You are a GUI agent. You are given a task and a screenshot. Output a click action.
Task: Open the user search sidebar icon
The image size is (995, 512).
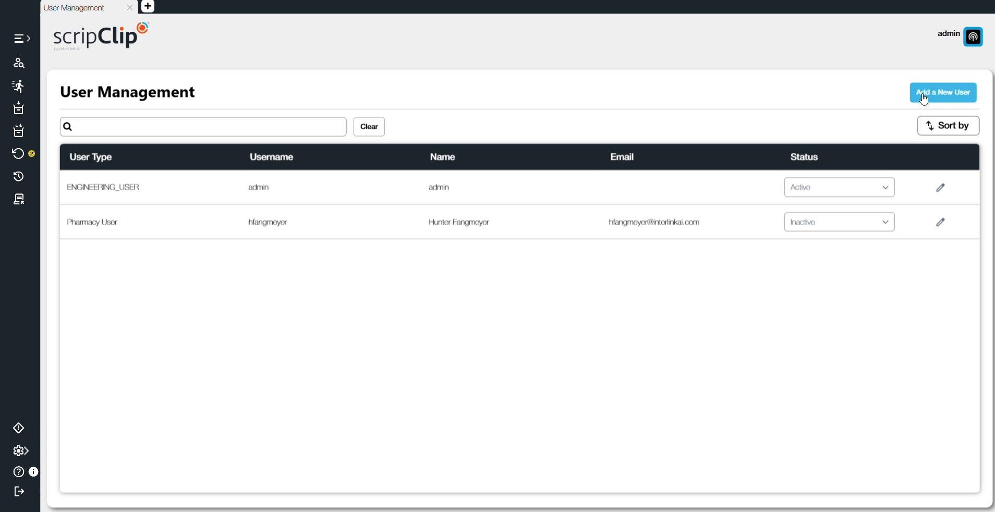(19, 63)
